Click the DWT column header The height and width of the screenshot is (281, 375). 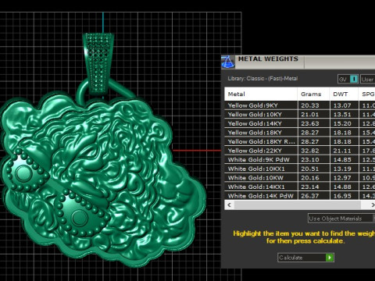click(344, 94)
